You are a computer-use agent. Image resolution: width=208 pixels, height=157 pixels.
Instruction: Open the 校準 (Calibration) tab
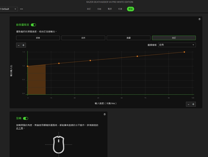click(x=120, y=9)
